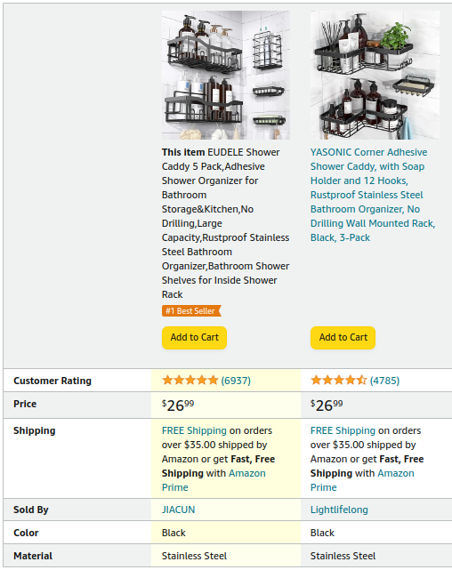
Task: Click the EUDELE $26.99 price
Action: [178, 405]
